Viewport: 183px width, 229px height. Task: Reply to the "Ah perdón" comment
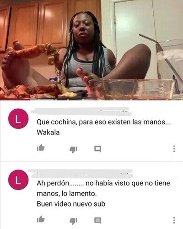[98, 221]
